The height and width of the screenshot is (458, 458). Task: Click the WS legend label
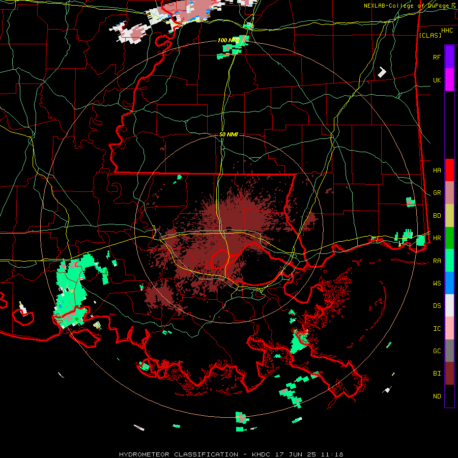pos(437,283)
